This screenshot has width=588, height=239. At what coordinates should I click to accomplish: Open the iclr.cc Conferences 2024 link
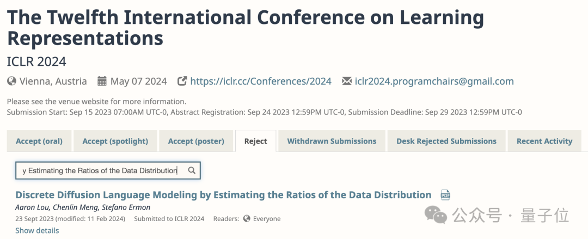point(261,81)
